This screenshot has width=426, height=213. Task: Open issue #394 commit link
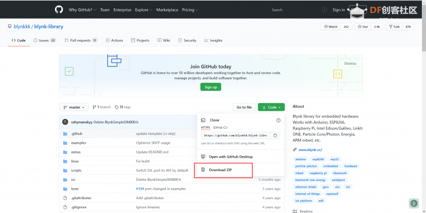(139, 189)
